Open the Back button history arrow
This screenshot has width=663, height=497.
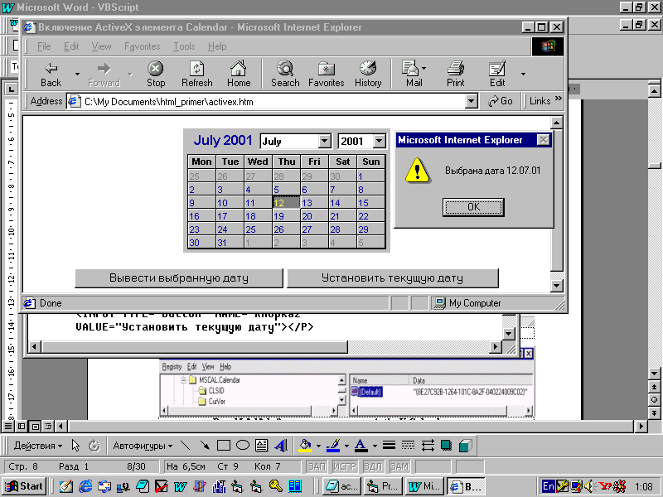tap(77, 74)
